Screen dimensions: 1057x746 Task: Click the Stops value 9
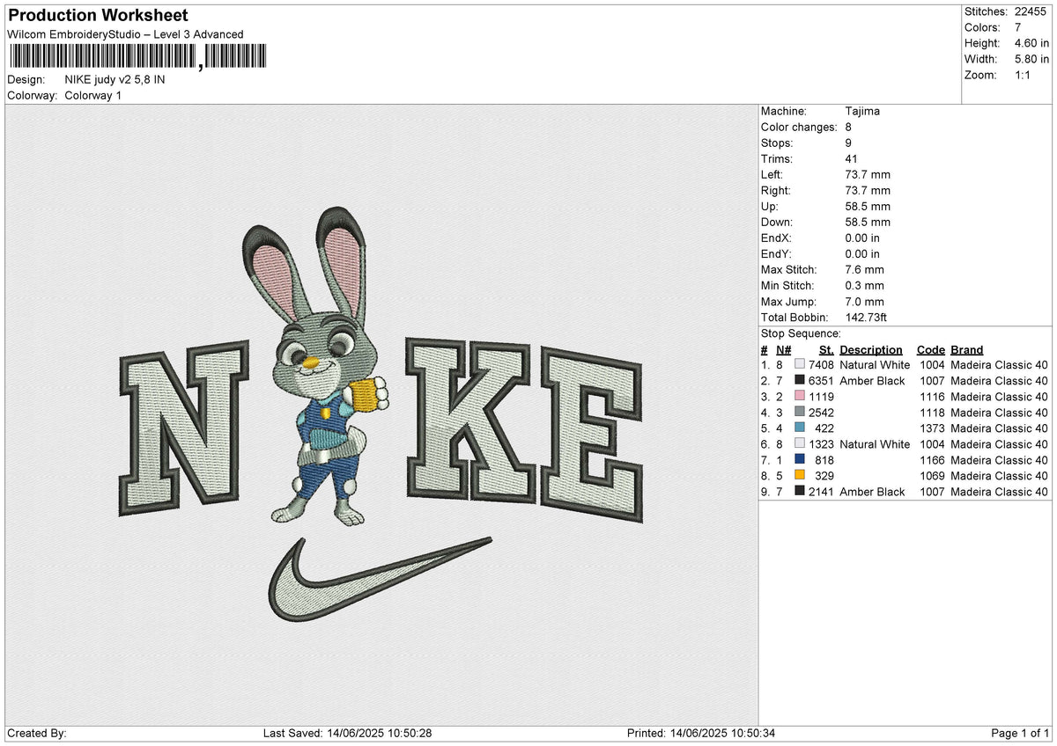point(848,143)
